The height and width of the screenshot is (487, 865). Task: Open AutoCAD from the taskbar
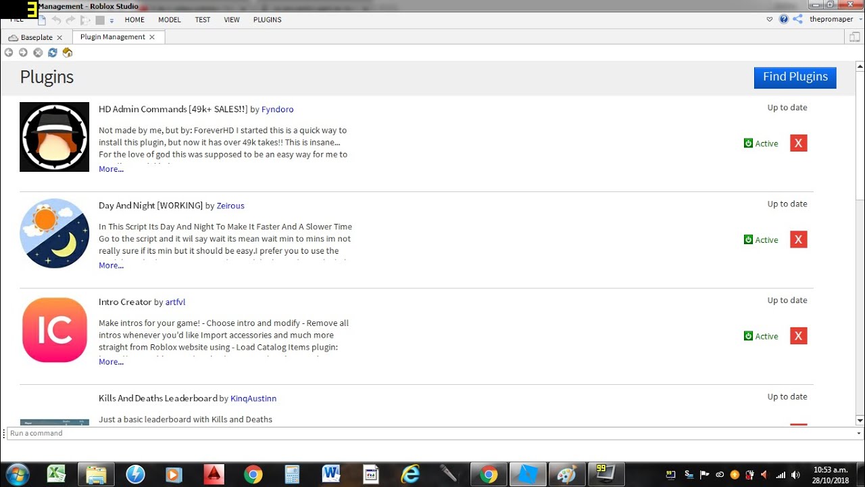click(x=214, y=474)
